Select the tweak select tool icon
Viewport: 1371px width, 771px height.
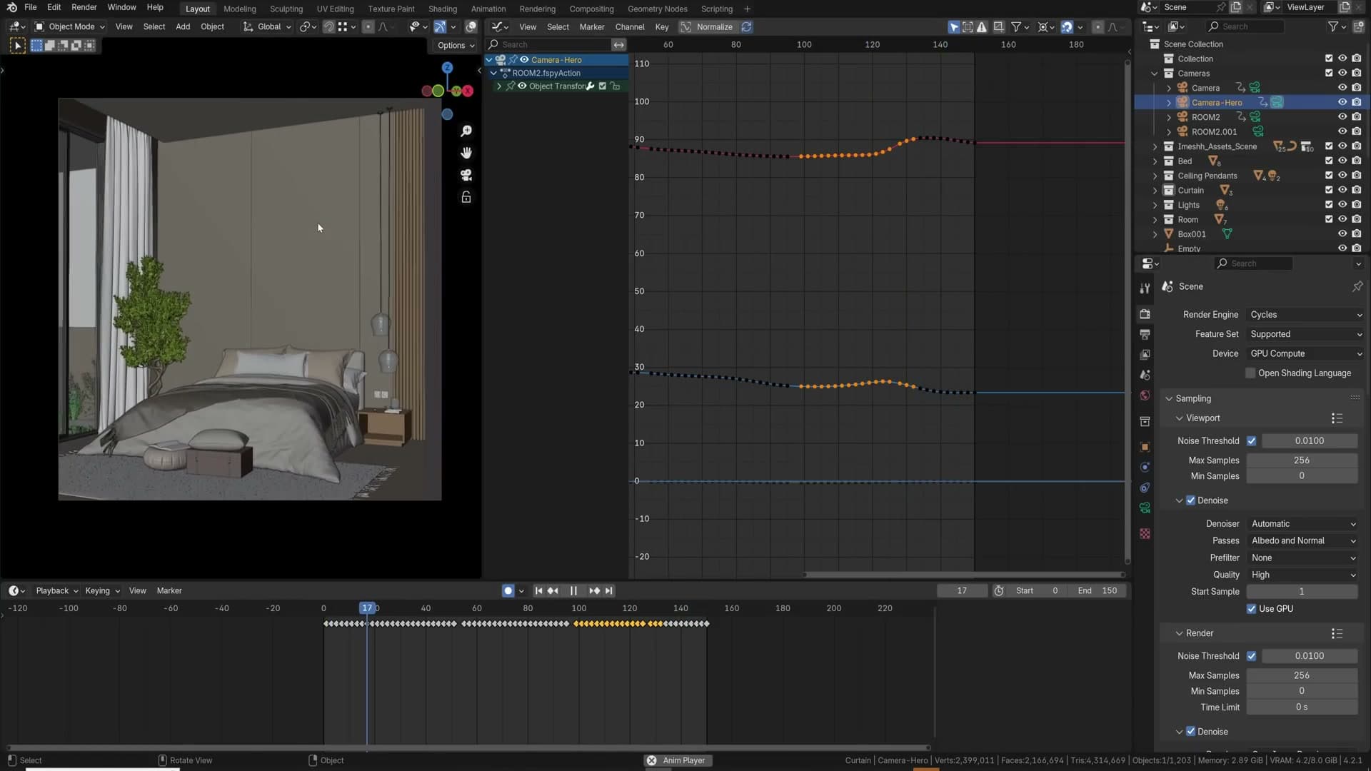point(18,46)
